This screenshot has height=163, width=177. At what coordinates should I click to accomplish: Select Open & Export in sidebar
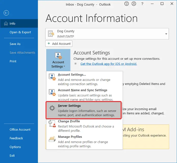coord(20,32)
